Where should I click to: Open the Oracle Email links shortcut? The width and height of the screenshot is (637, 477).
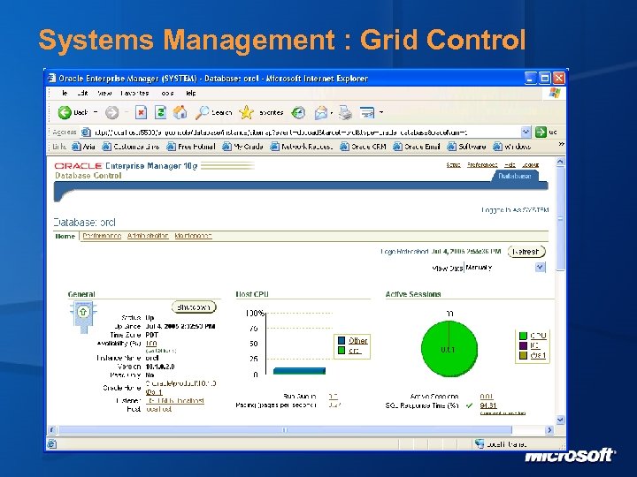tap(417, 147)
